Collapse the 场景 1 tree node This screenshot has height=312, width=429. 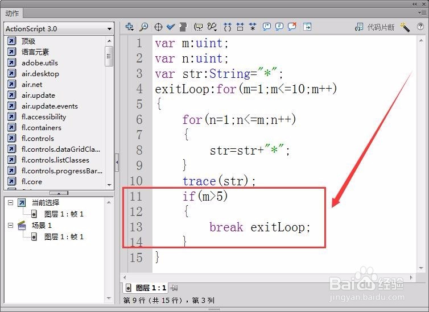click(10, 225)
